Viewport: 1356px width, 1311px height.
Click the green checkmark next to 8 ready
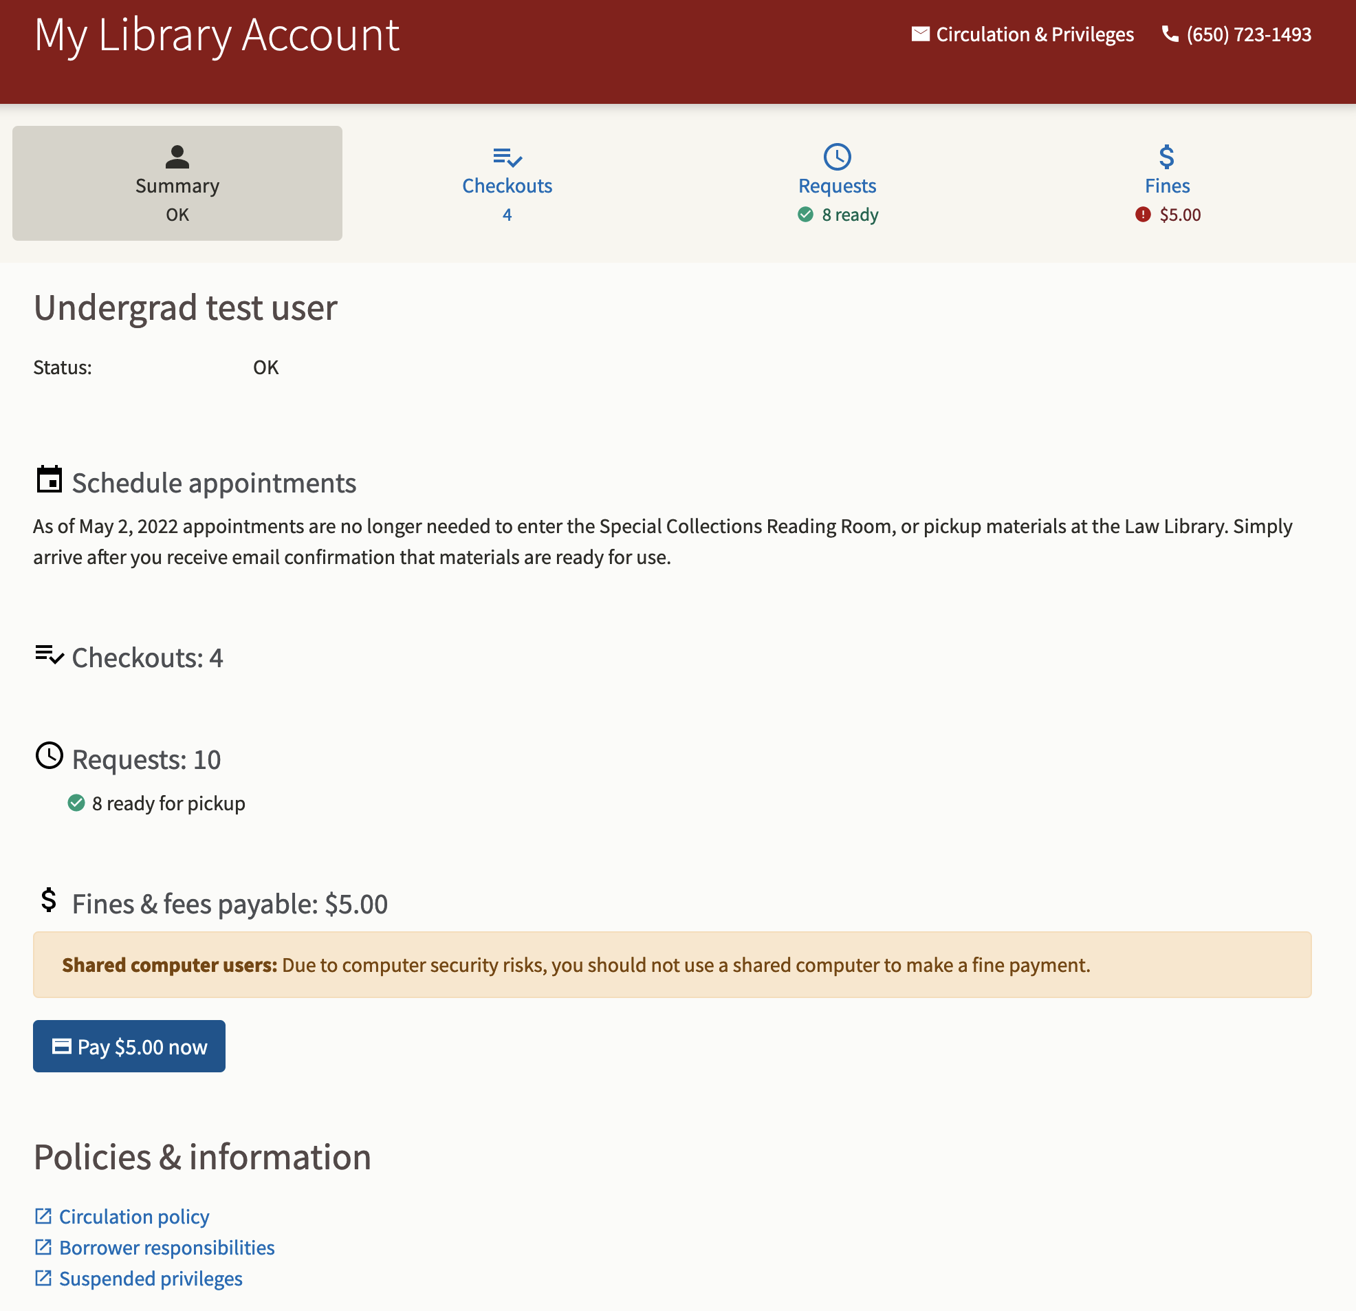(x=805, y=215)
